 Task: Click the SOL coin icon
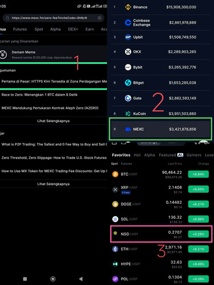click(x=115, y=219)
